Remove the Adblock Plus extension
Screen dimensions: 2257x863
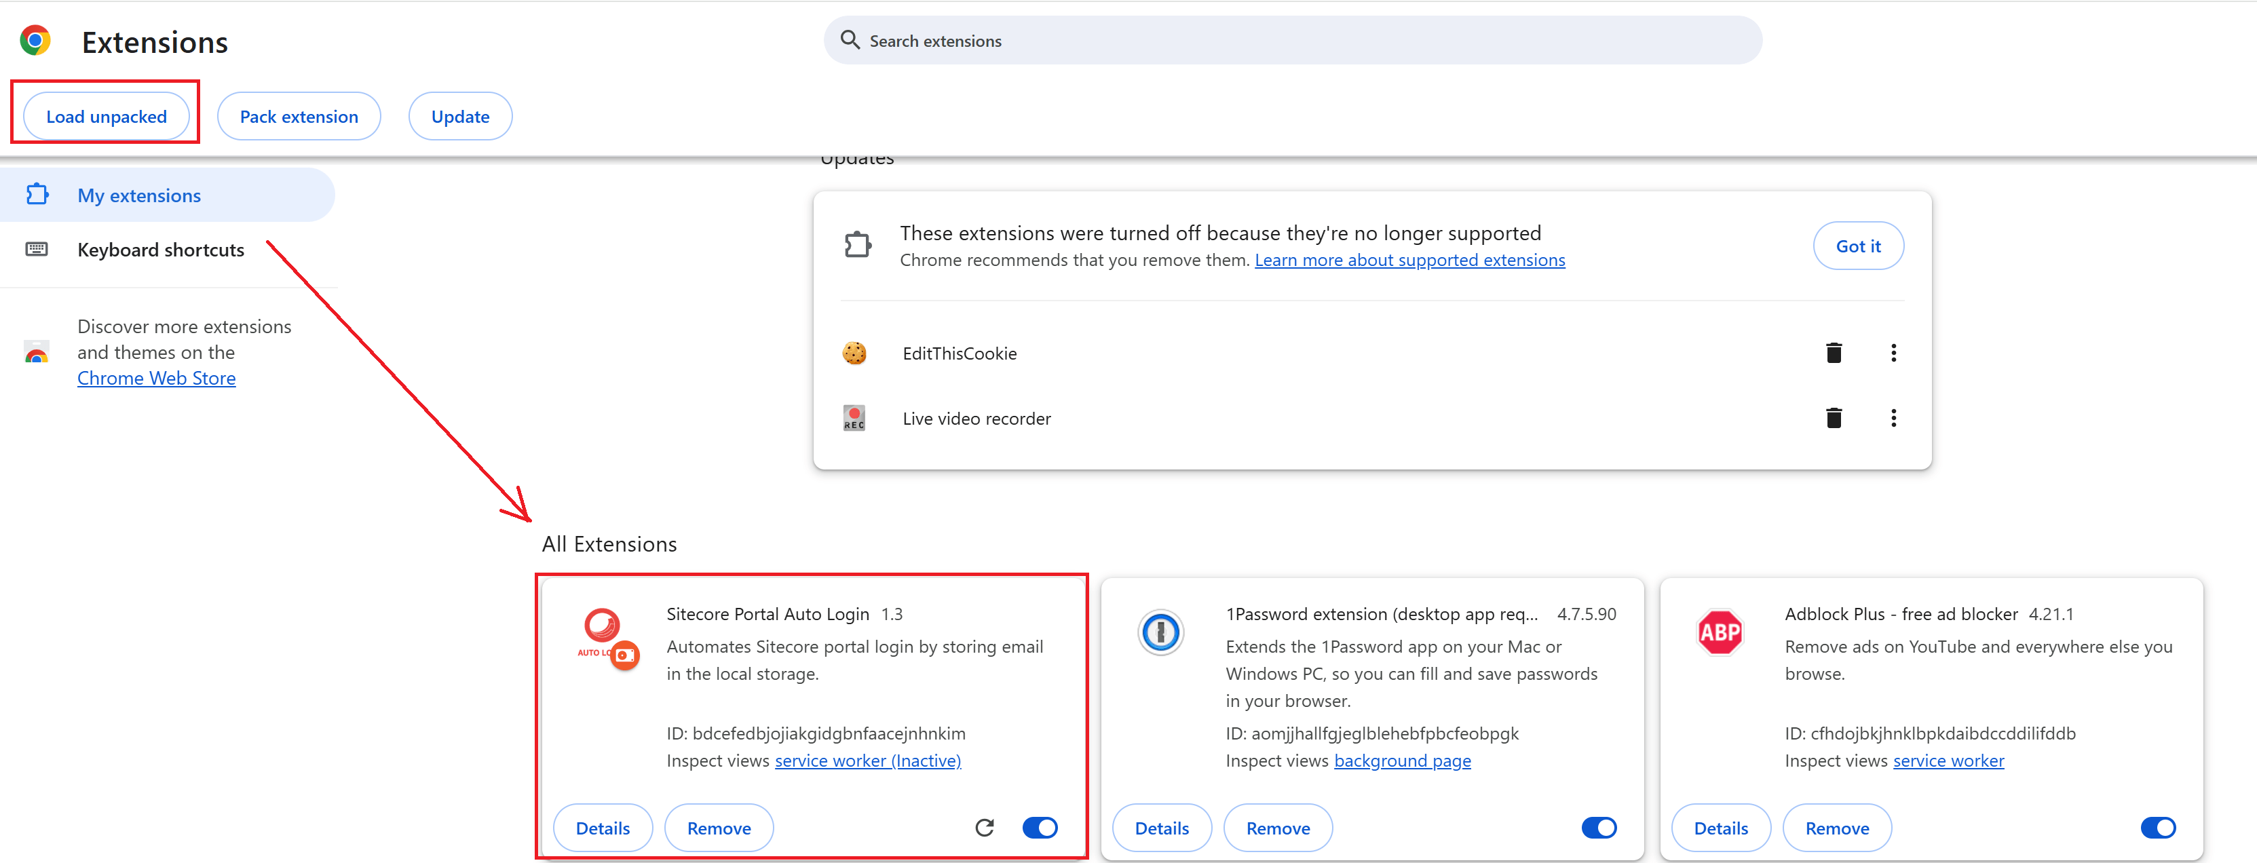(1836, 827)
